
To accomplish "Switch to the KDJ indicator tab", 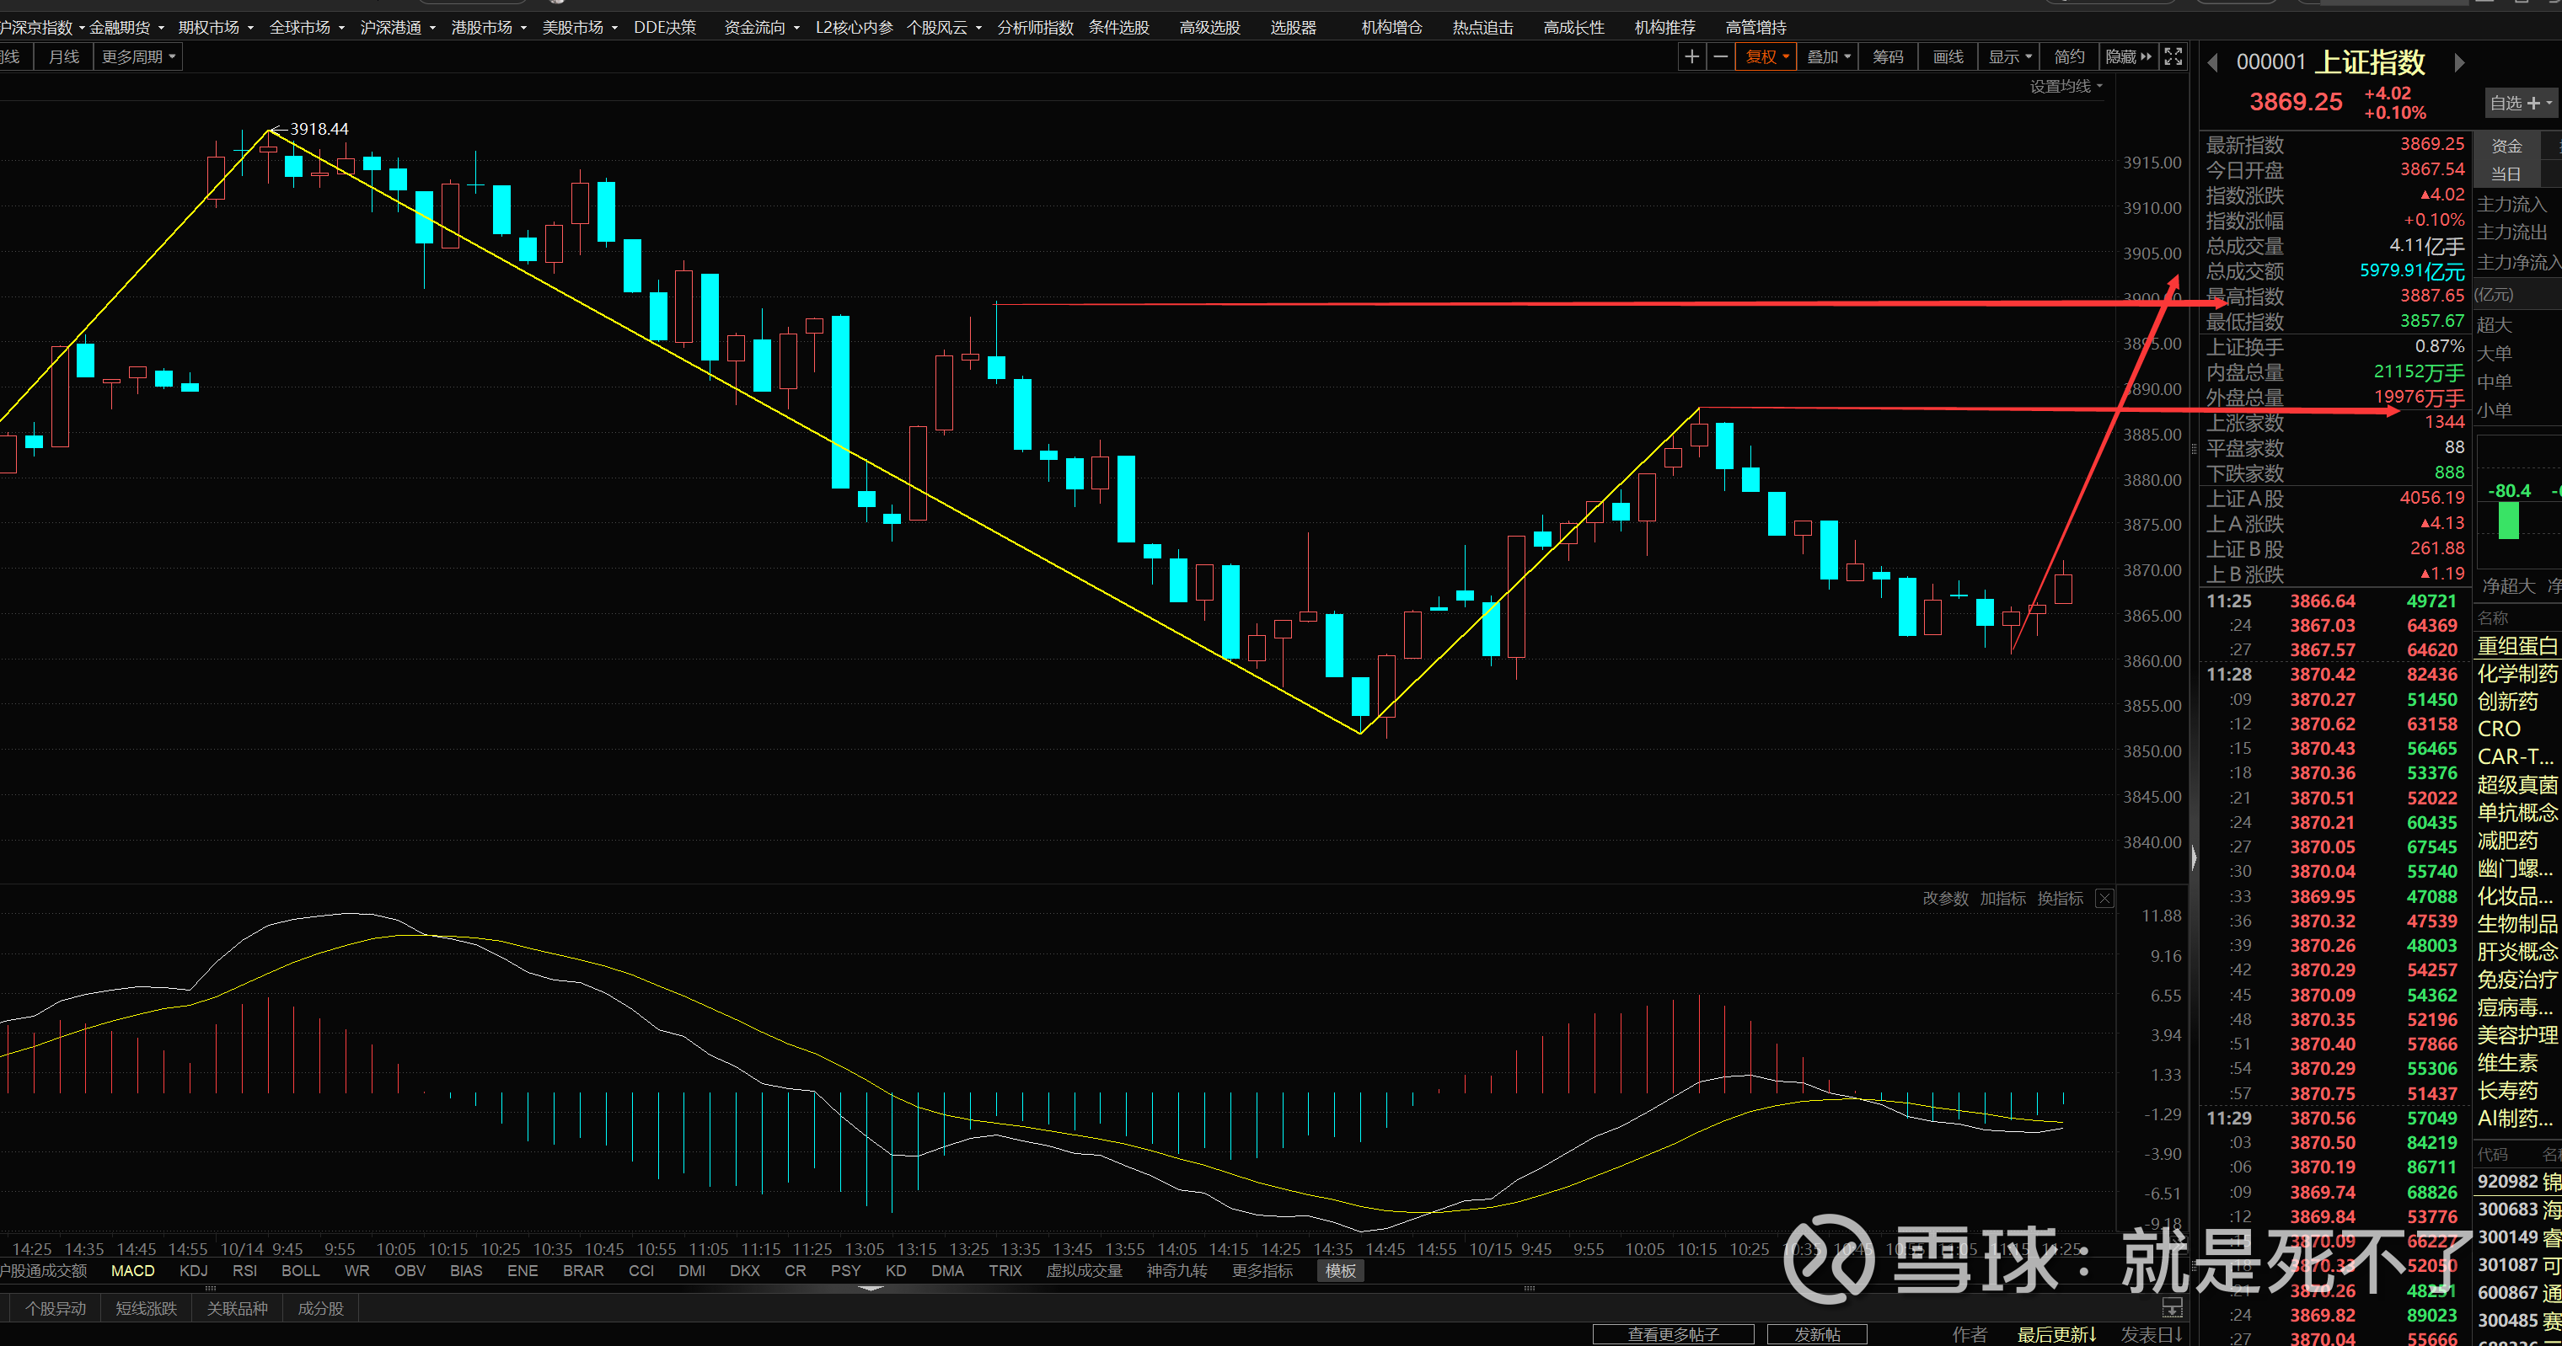I will [193, 1270].
